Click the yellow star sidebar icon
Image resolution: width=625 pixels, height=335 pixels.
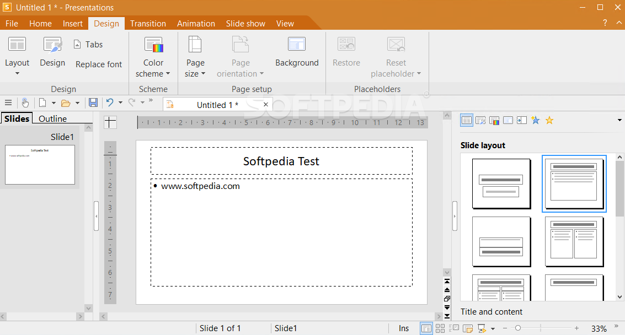(x=549, y=120)
